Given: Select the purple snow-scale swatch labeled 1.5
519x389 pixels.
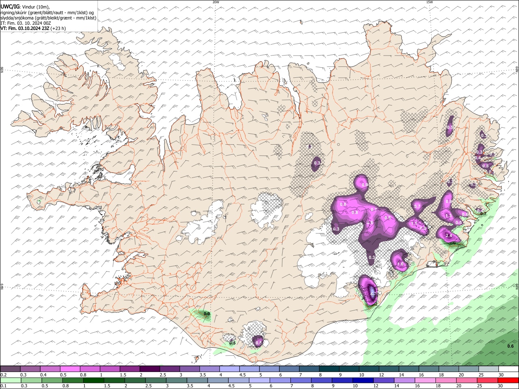Looking at the screenshot, I should (x=130, y=369).
